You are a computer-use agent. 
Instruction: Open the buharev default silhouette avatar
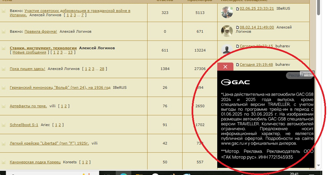pyautogui.click(x=227, y=49)
